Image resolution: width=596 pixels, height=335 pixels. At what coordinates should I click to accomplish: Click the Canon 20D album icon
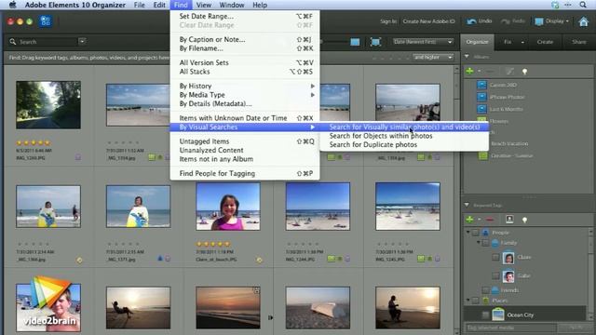coord(481,85)
